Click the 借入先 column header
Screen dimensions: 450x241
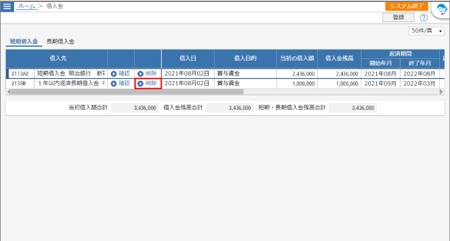58,58
